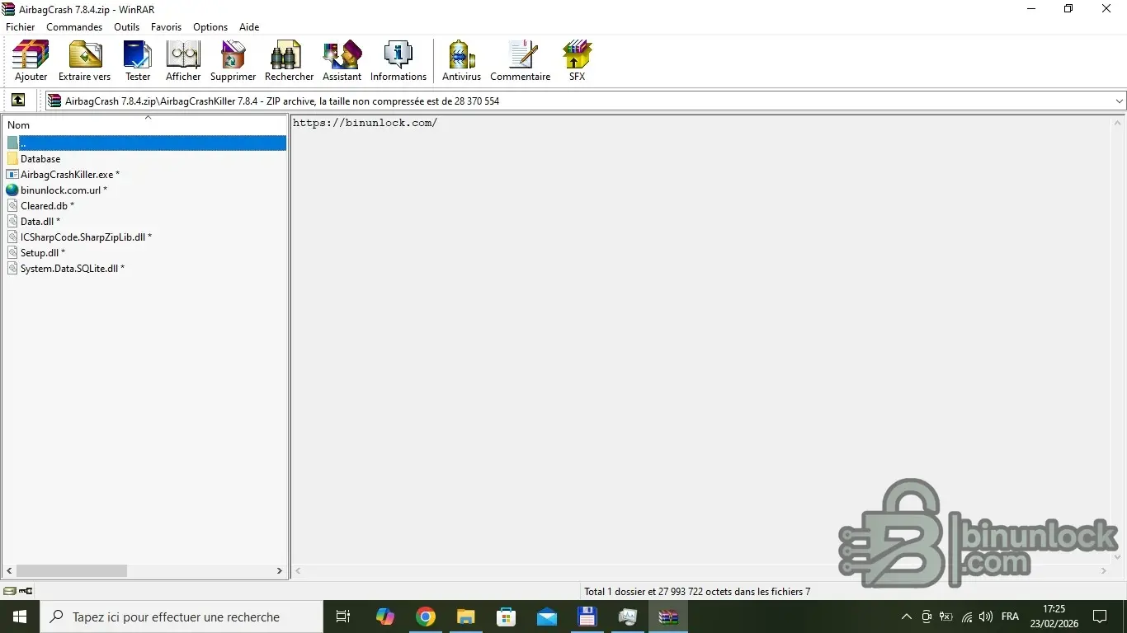
Task: Open the Commandes menu
Action: coord(74,27)
